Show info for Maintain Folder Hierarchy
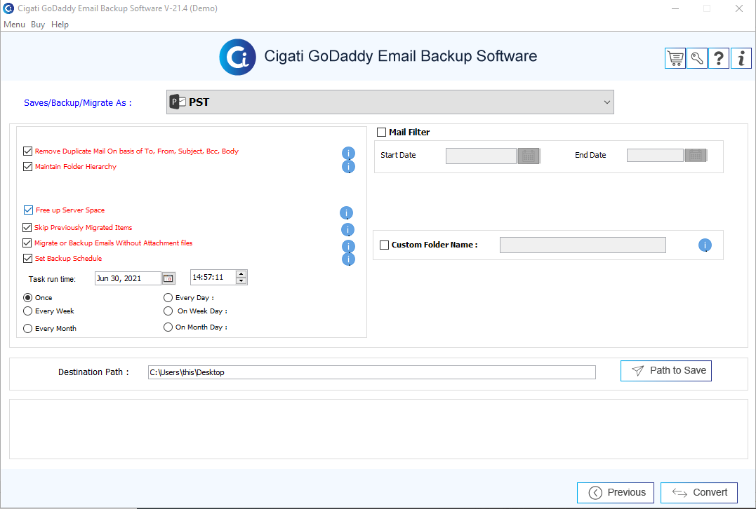The height and width of the screenshot is (509, 756). point(349,167)
